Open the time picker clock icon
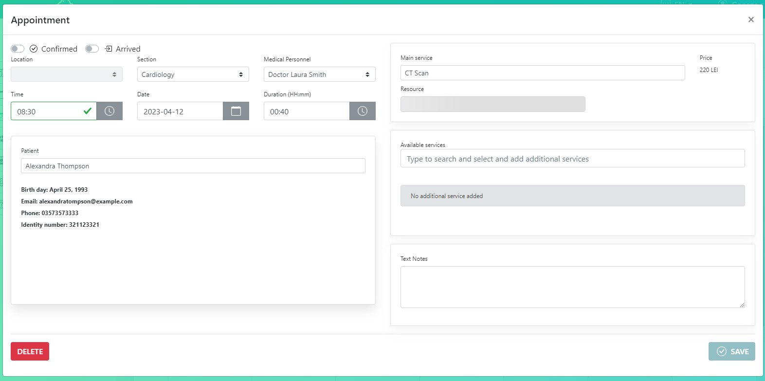This screenshot has width=765, height=381. click(109, 111)
